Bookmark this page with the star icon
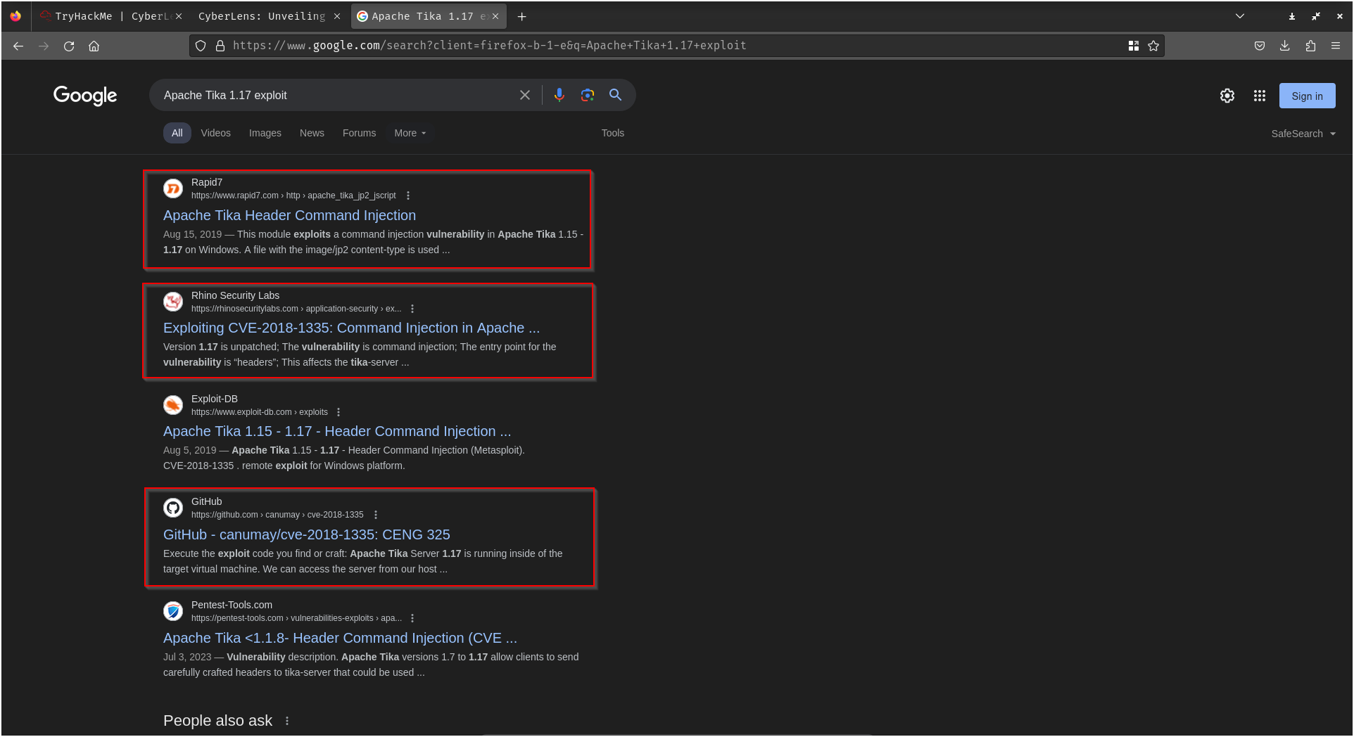This screenshot has height=737, width=1354. (1153, 46)
